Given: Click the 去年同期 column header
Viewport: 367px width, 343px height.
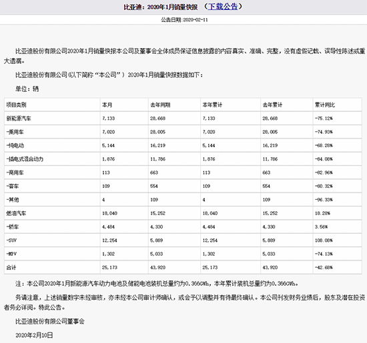Looking at the screenshot, I should (x=160, y=105).
